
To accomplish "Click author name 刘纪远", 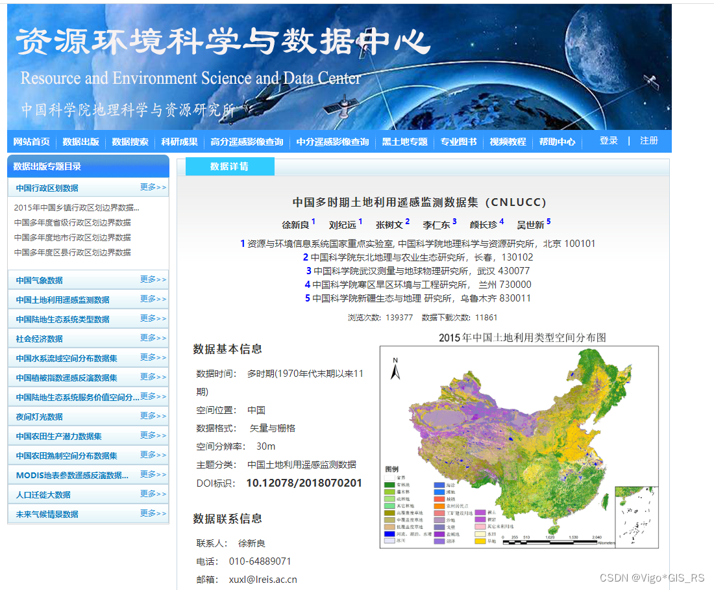I will tap(343, 225).
